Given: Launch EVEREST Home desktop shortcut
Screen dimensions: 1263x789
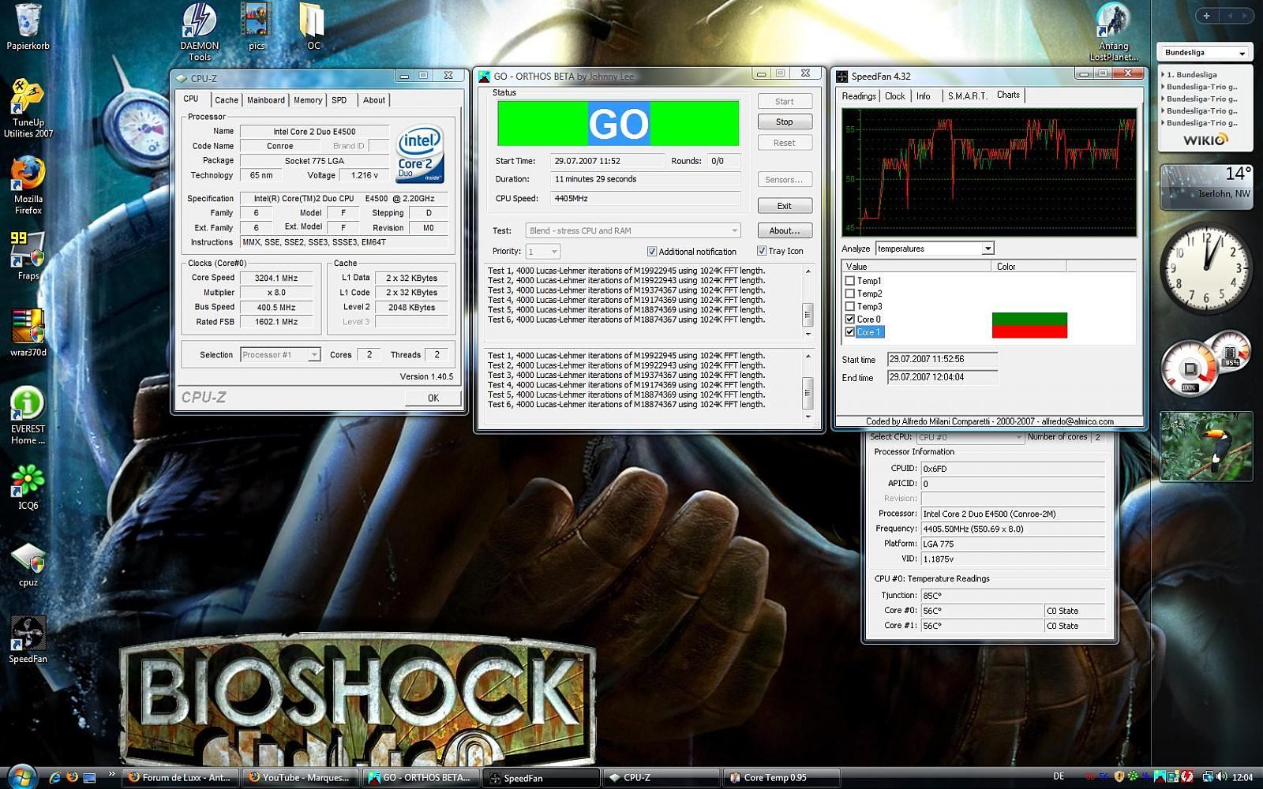Looking at the screenshot, I should click(28, 416).
